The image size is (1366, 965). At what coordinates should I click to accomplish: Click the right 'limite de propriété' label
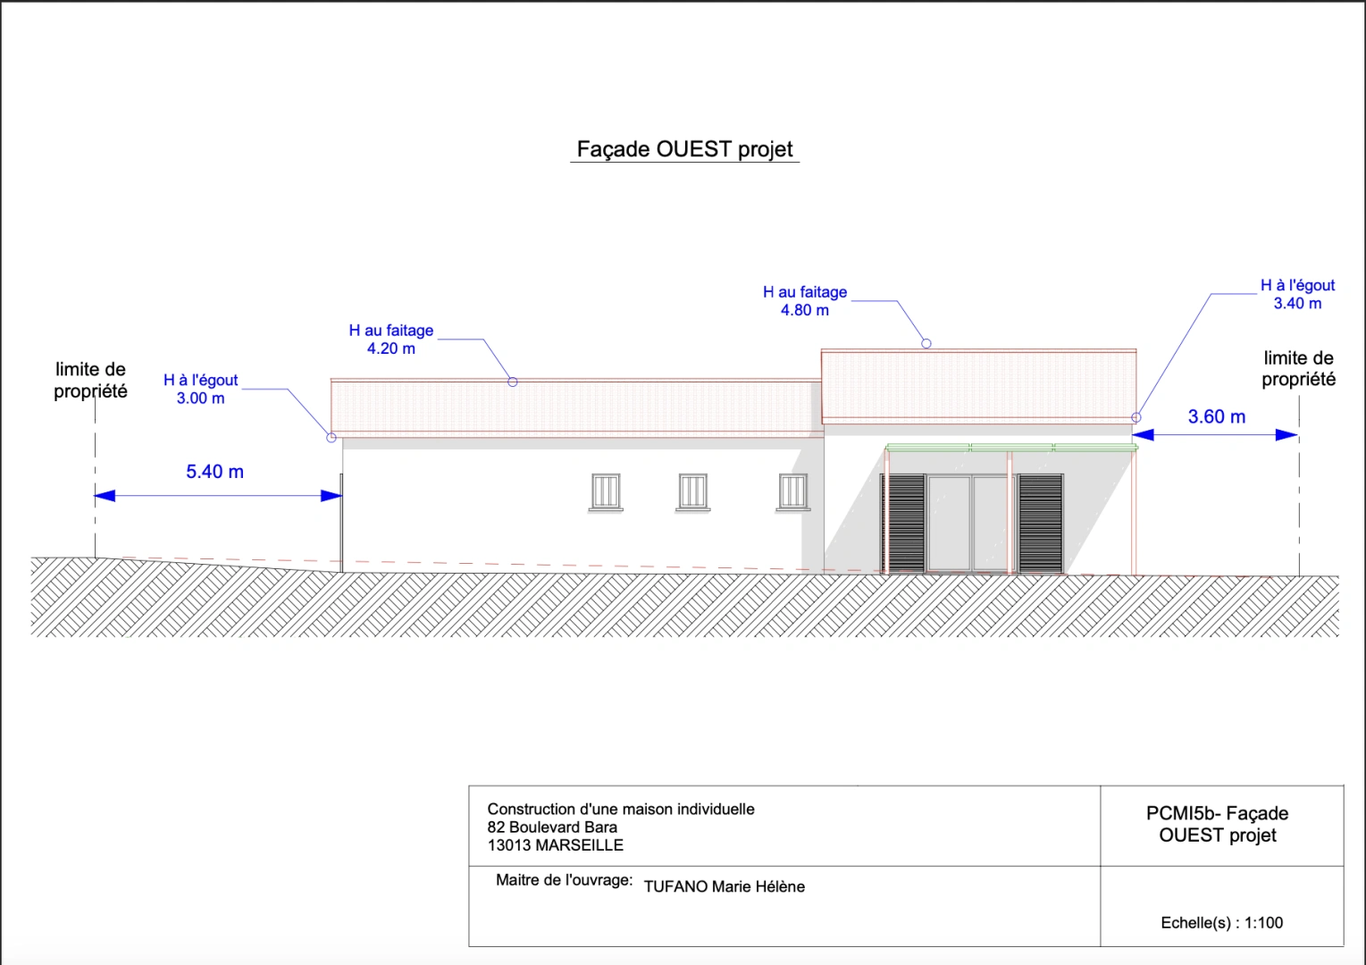click(1298, 368)
